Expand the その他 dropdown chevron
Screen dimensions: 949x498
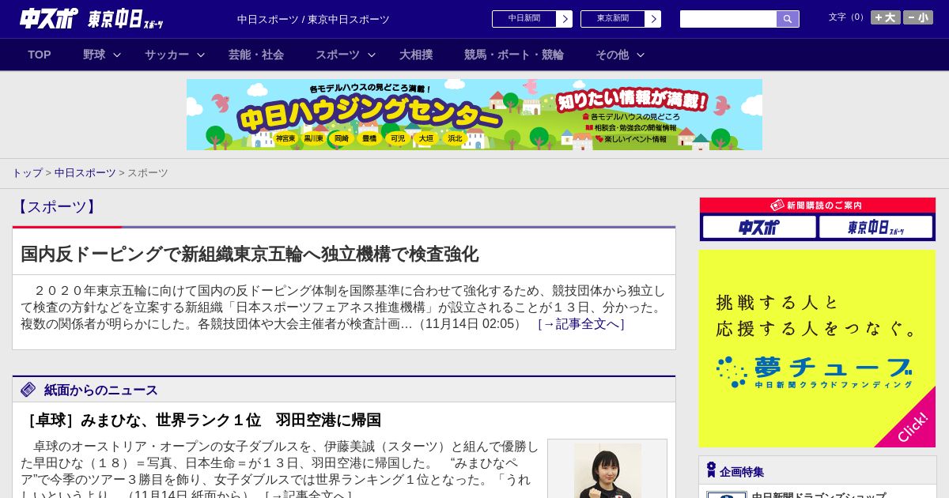[x=641, y=55]
